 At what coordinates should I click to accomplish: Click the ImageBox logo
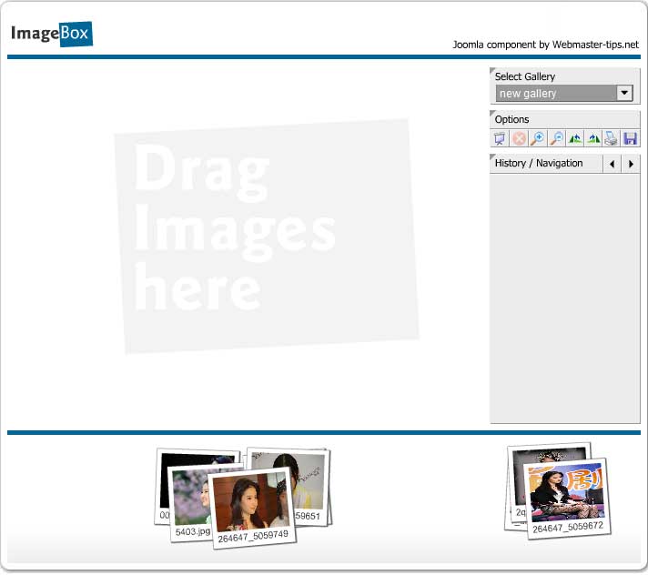click(52, 35)
